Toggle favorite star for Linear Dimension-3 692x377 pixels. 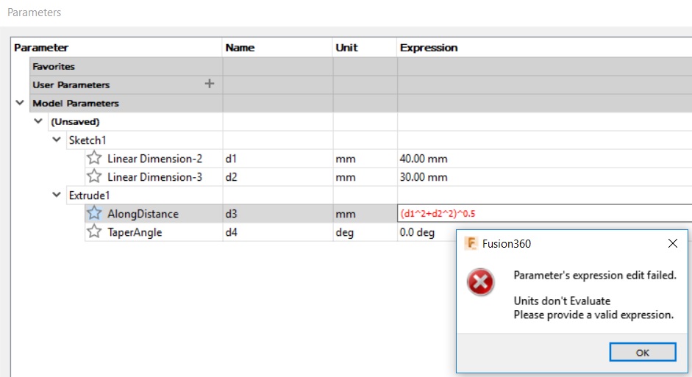coord(94,176)
